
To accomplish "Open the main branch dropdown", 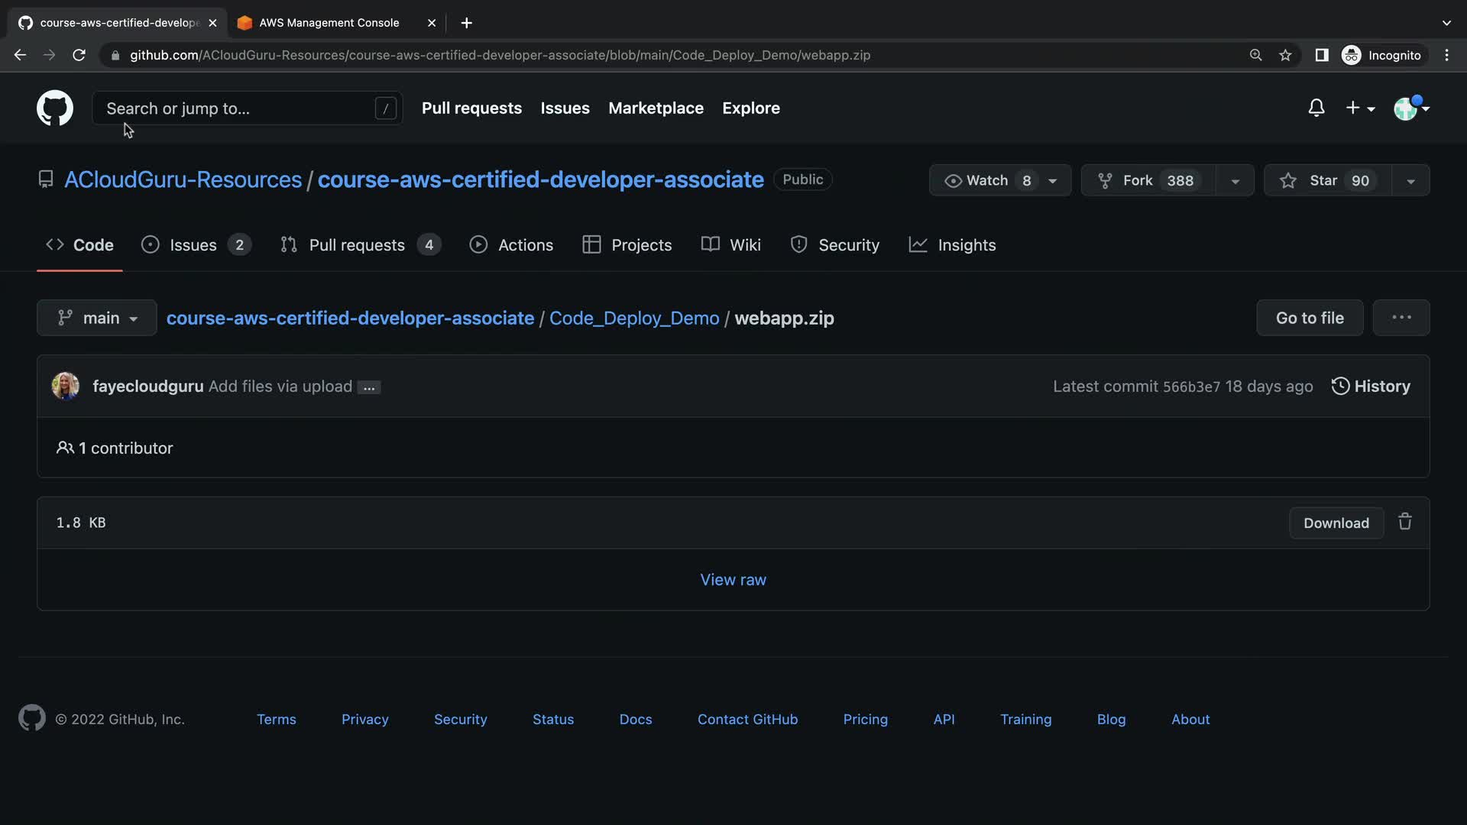I will pos(97,318).
